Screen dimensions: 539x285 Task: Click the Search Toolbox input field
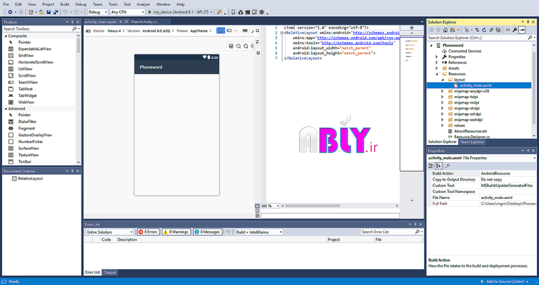tap(36, 29)
